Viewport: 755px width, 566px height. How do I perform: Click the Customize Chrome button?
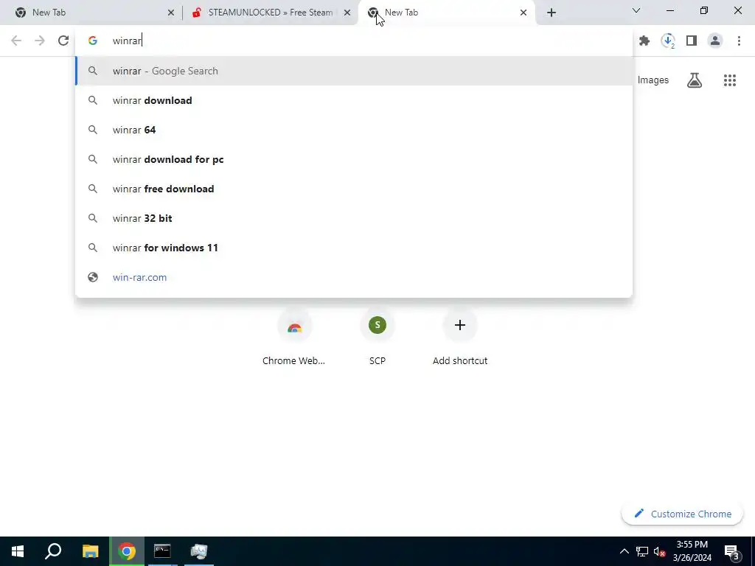tap(682, 514)
